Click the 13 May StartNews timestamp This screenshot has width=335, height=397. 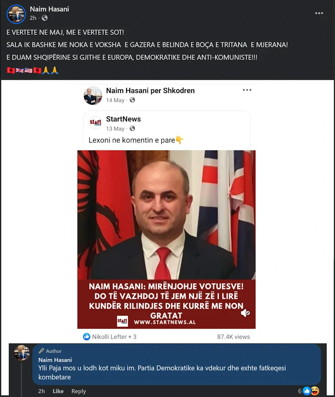[115, 129]
